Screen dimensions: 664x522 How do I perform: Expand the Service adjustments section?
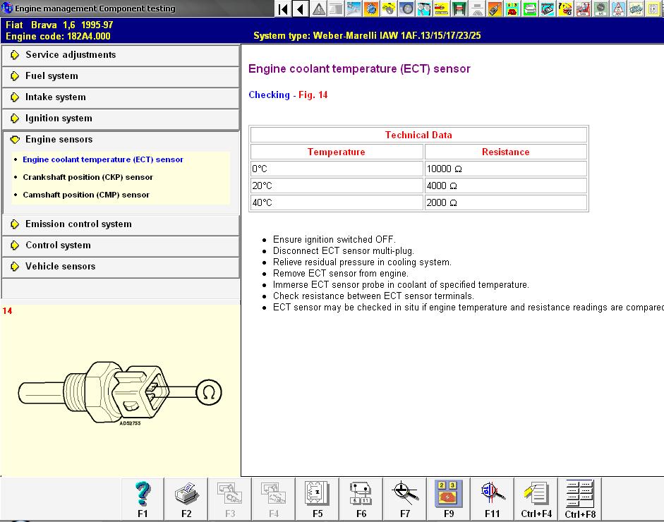point(71,55)
